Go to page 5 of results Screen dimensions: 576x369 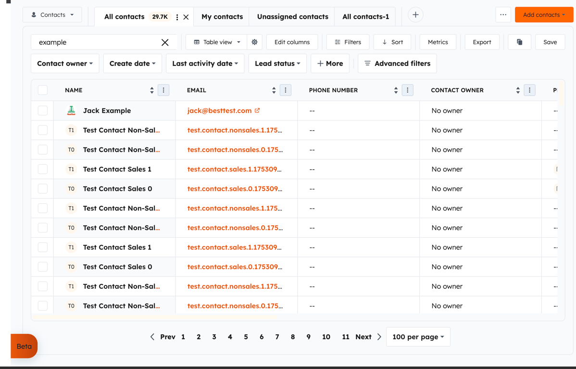click(246, 337)
